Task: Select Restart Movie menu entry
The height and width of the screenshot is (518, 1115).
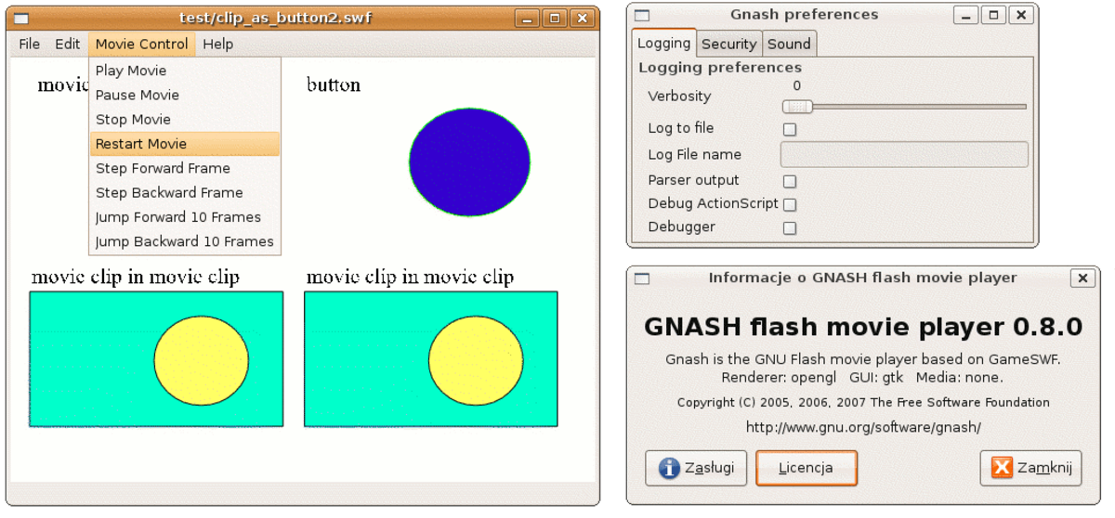Action: (x=185, y=144)
